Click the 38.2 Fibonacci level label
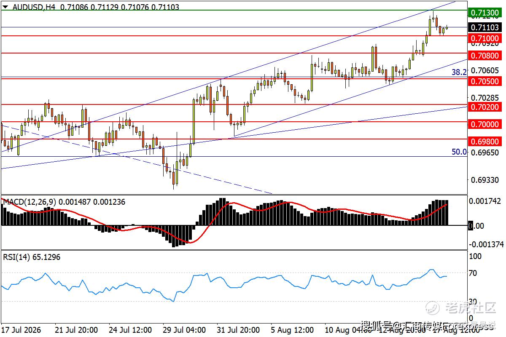The width and height of the screenshot is (506, 337). 459,72
